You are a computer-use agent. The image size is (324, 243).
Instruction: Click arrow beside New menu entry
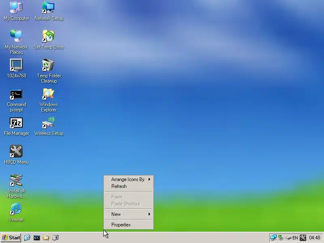149,214
